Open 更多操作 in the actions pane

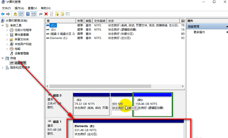pos(199,32)
